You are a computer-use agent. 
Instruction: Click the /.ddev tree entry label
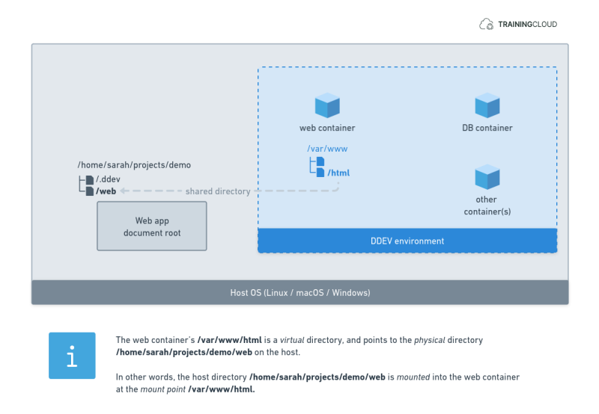pos(108,179)
